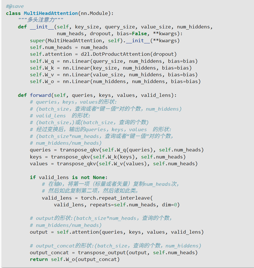
Task: Click the "return self.W_o(output_concat)" line
Action: pyautogui.click(x=75, y=259)
